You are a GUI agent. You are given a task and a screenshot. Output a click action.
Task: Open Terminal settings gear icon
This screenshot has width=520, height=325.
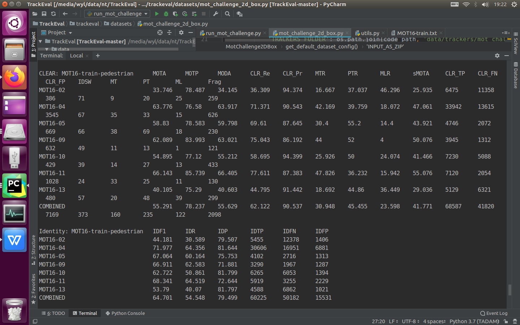point(497,56)
